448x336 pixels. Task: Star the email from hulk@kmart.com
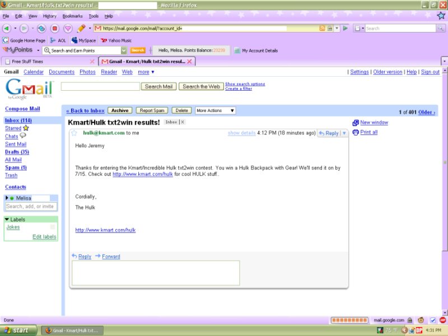click(x=74, y=133)
